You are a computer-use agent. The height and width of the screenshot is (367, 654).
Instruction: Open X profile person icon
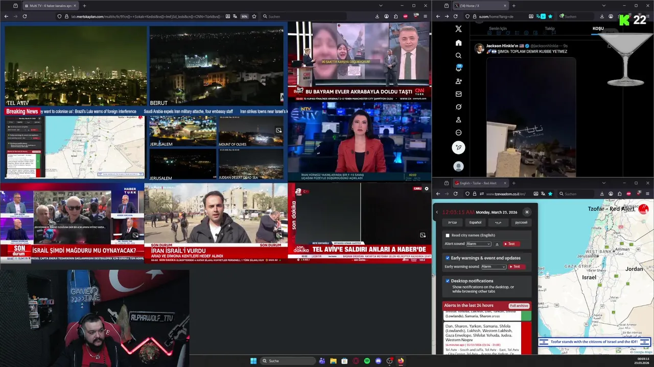(458, 120)
